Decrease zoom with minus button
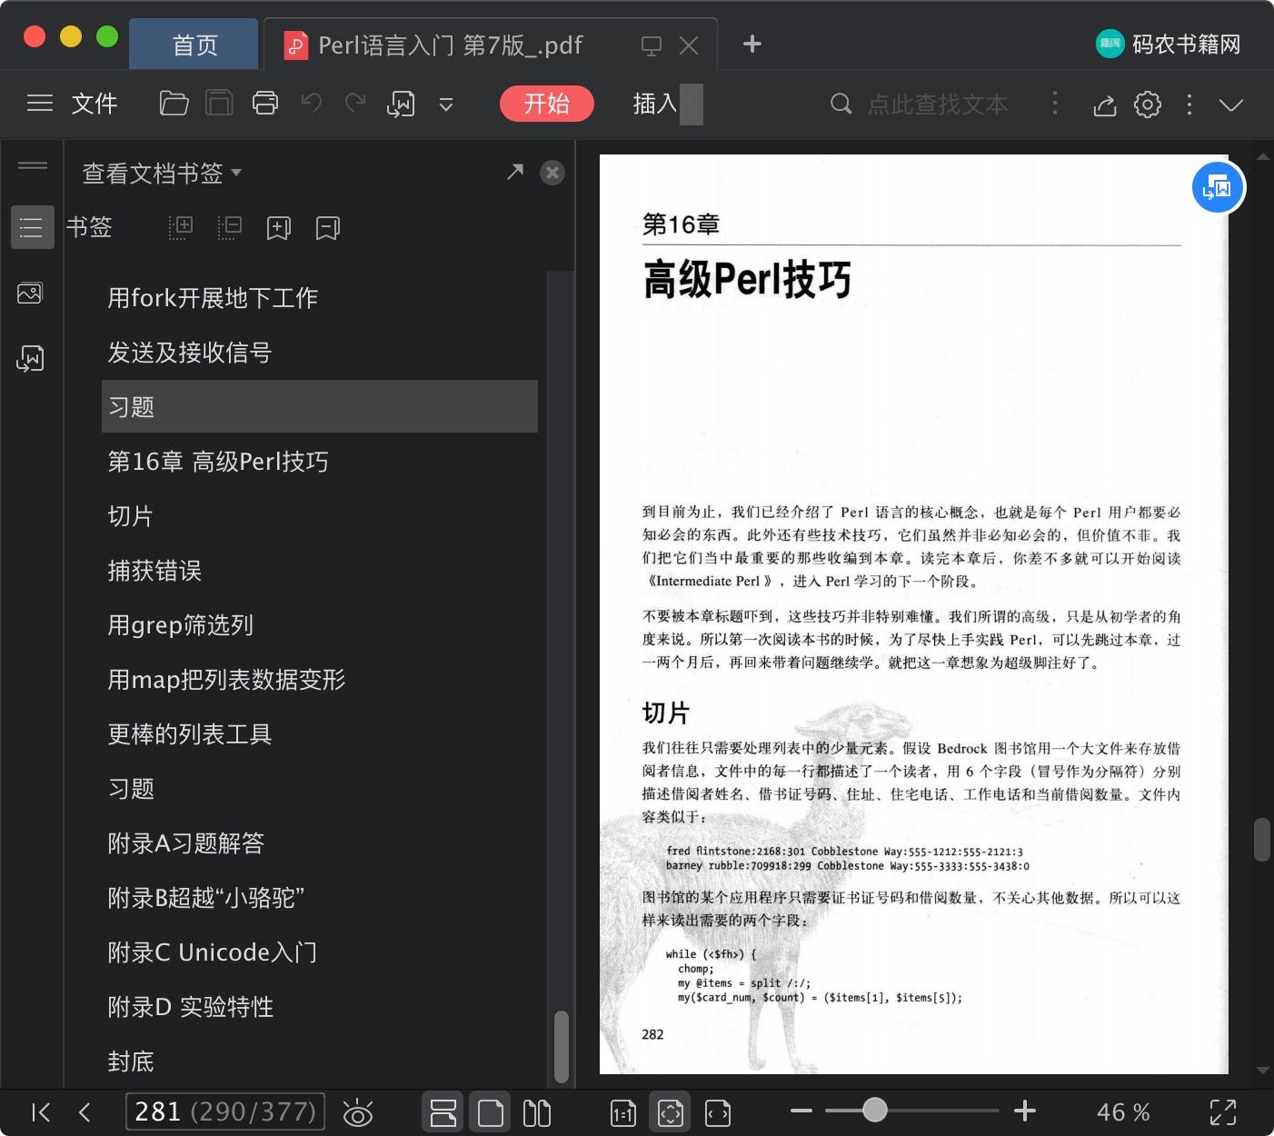1274x1136 pixels. (x=801, y=1111)
